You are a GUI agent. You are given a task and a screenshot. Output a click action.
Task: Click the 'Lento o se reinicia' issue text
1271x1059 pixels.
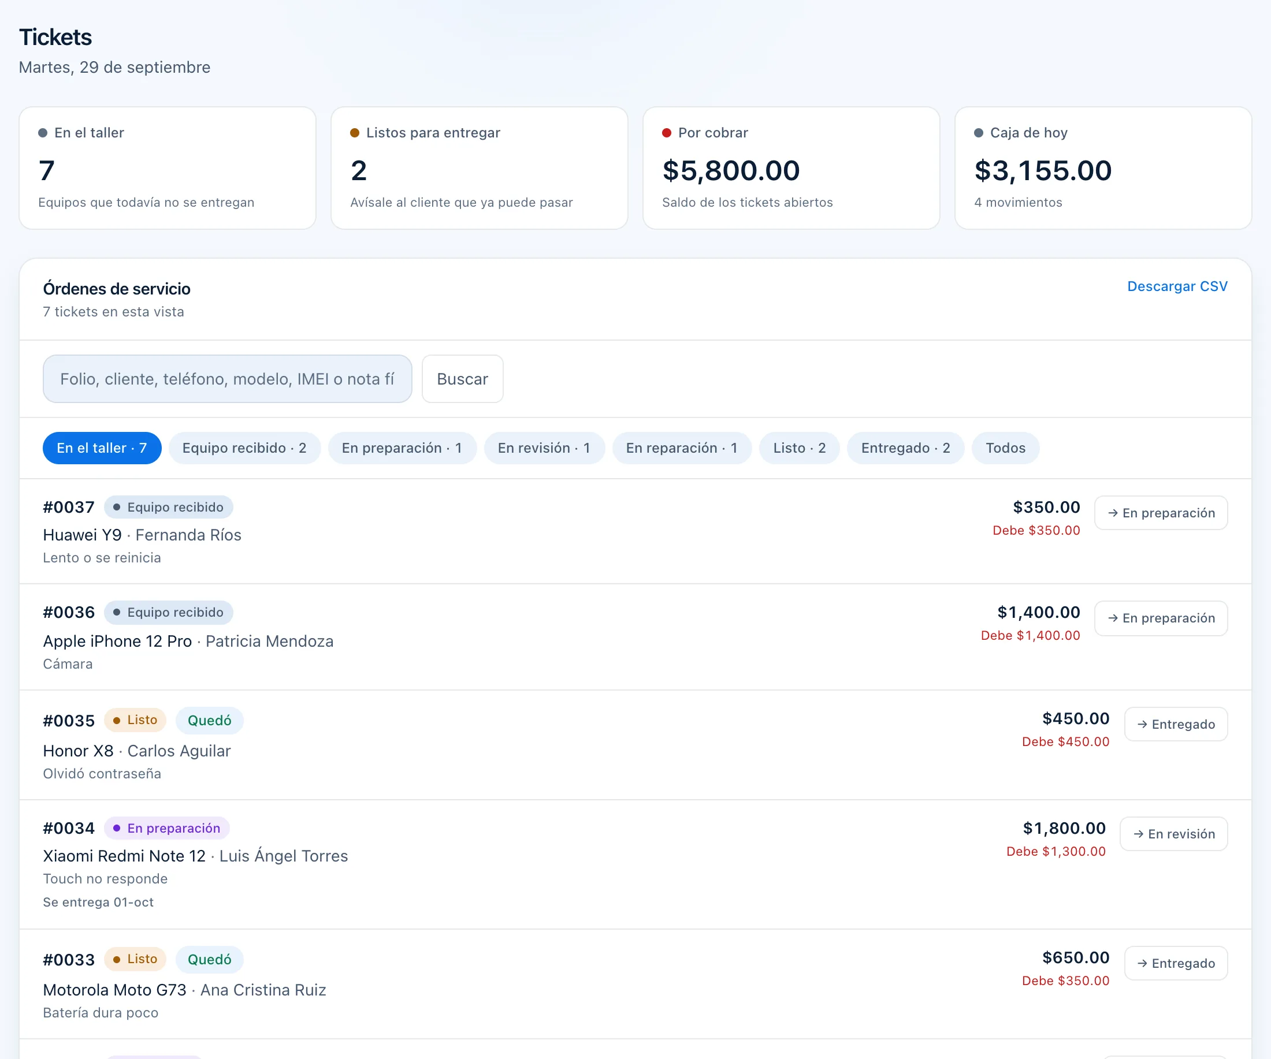coord(102,558)
